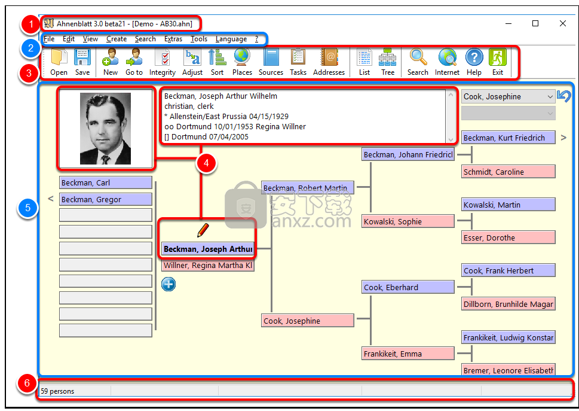Open the question mark help menu
The width and height of the screenshot is (579, 411).
point(256,39)
